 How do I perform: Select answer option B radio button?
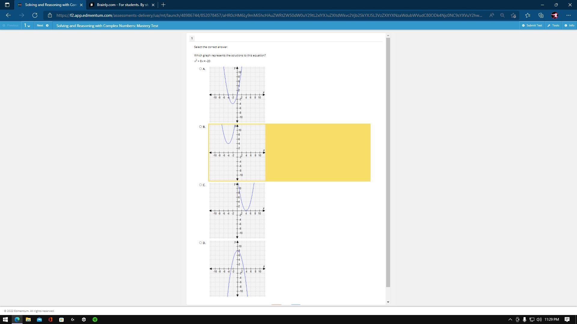[x=200, y=127]
